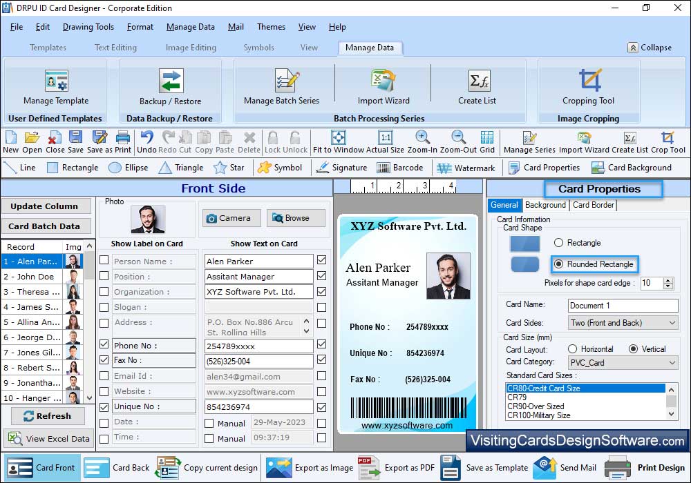The height and width of the screenshot is (483, 691).
Task: Open the Manage Template tool
Action: [56, 87]
